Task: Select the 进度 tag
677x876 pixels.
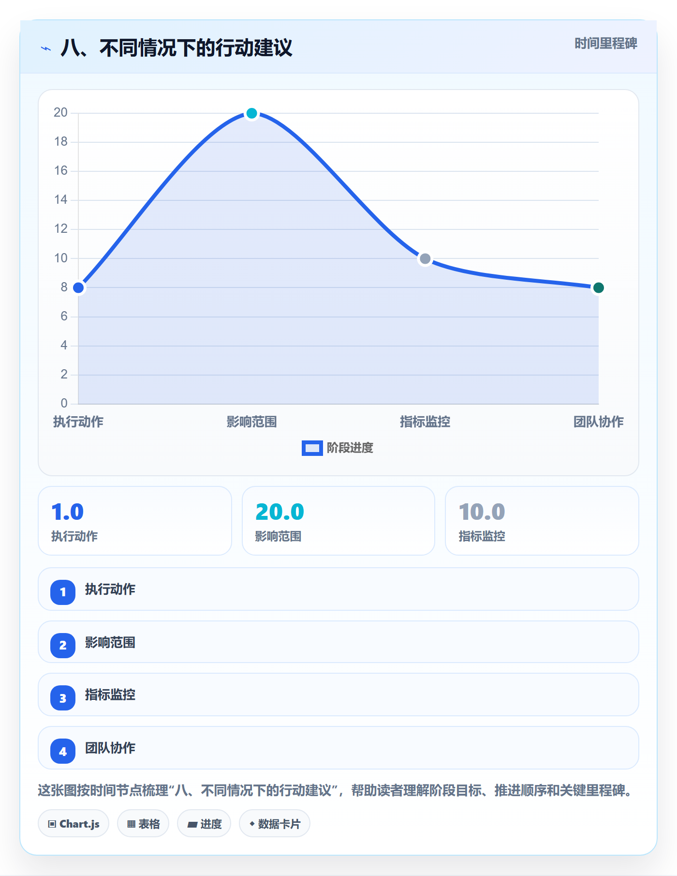Action: [x=204, y=823]
